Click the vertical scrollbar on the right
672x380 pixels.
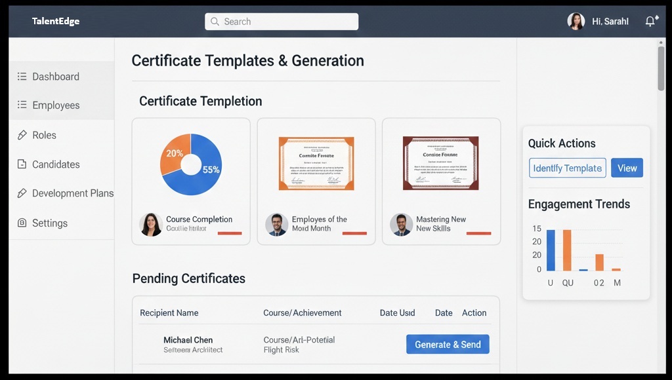pos(661,68)
